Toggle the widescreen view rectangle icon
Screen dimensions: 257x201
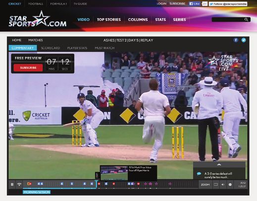click(216, 184)
